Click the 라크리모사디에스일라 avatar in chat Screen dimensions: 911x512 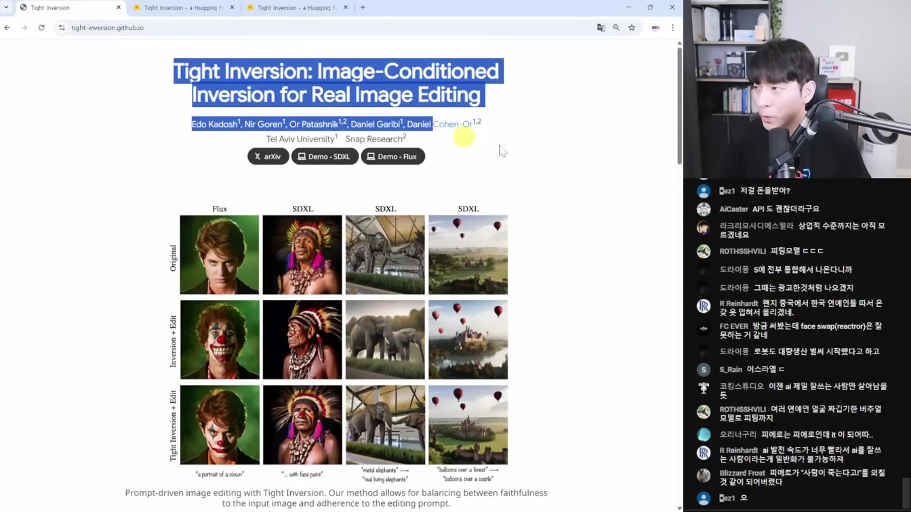pos(704,228)
